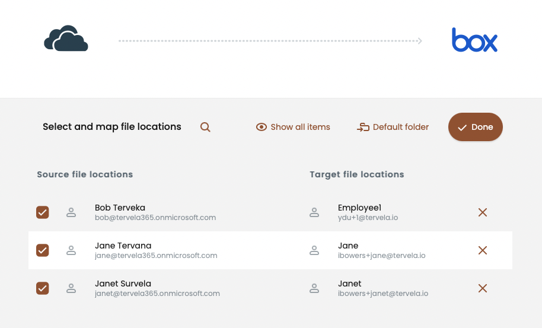Viewport: 542px width, 328px height.
Task: Toggle the Janet Survela checkbox
Action: (43, 288)
